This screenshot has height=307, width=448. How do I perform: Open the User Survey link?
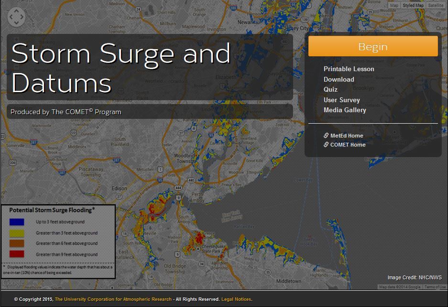coord(341,100)
